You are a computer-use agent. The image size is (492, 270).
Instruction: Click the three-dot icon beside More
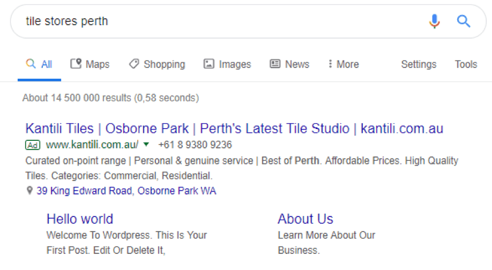[330, 64]
